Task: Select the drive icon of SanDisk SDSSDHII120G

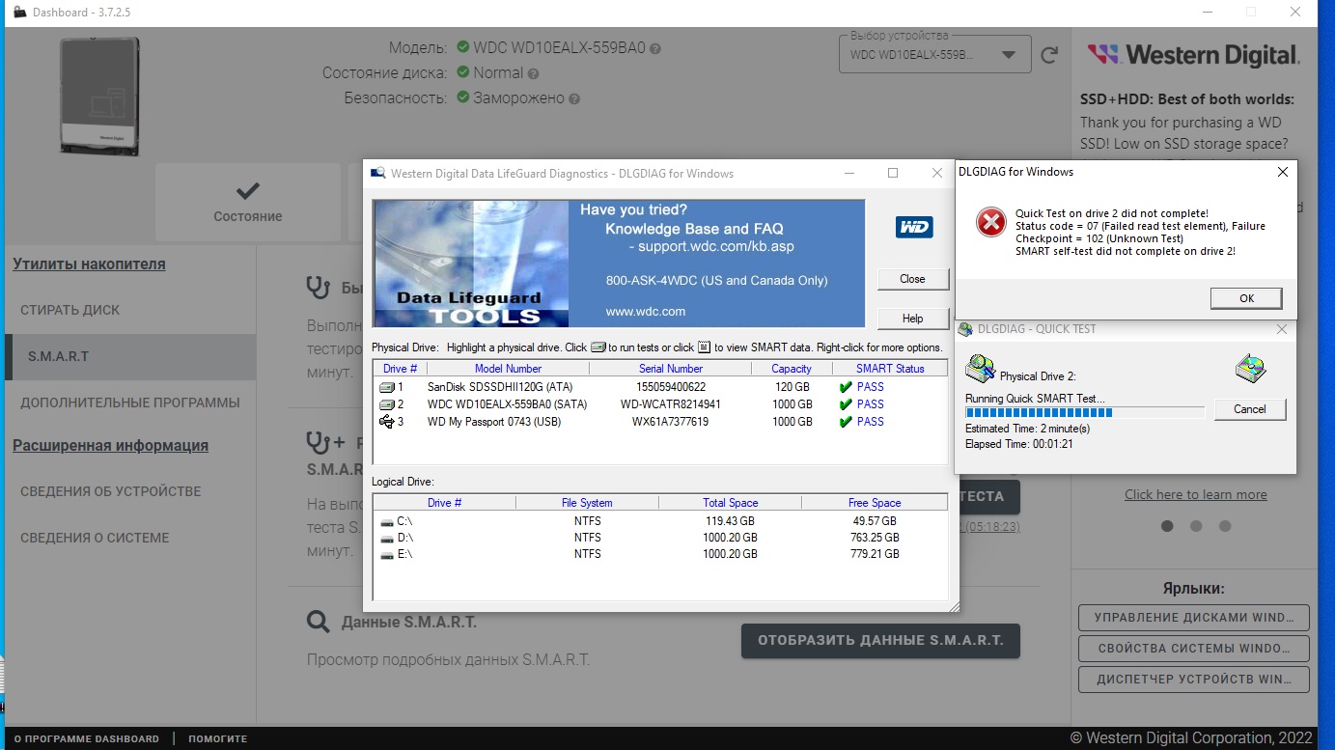Action: tap(387, 387)
